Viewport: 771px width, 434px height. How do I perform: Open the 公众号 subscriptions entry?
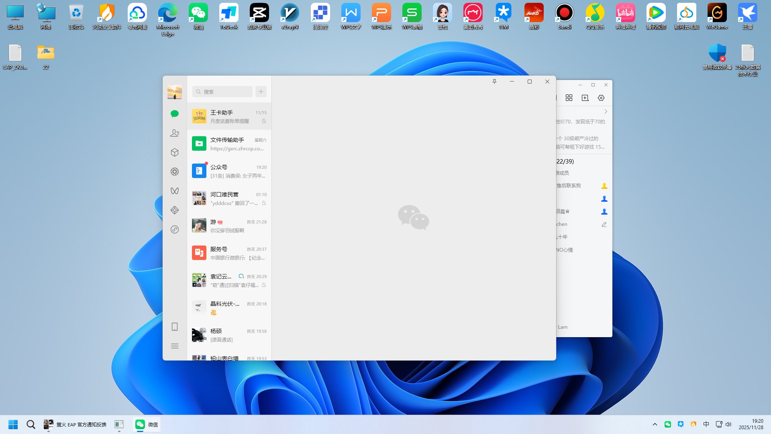[229, 171]
